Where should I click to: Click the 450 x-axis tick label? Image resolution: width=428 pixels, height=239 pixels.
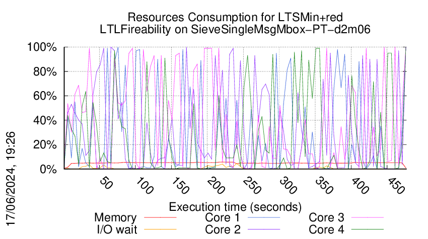(396, 186)
